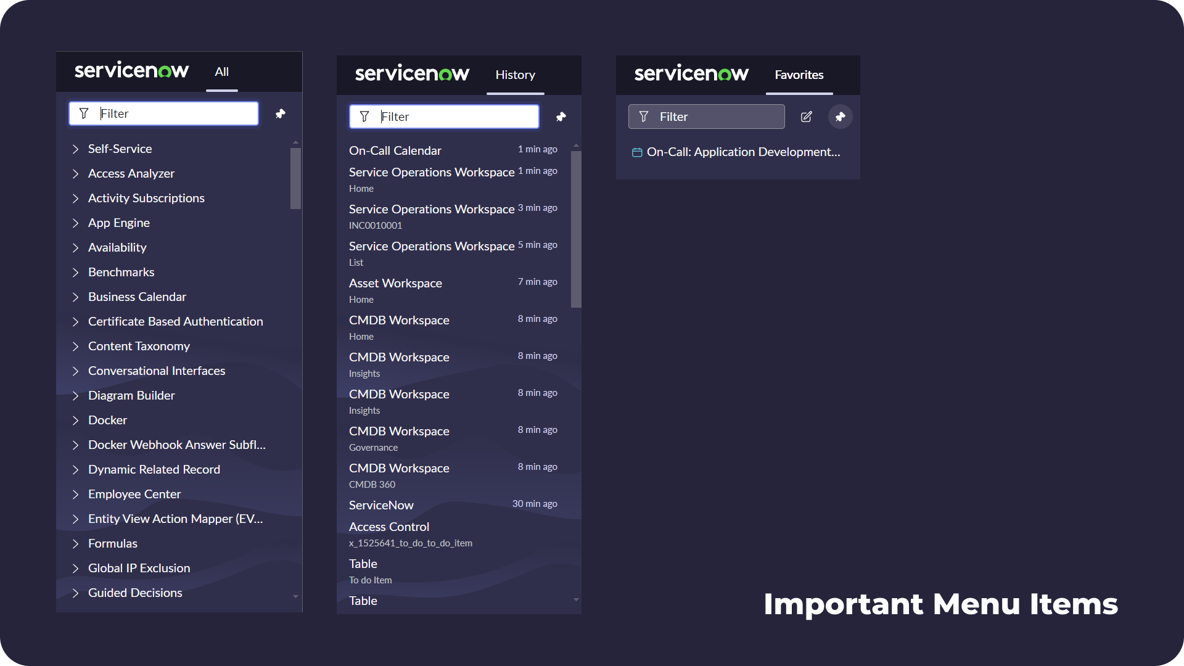The height and width of the screenshot is (666, 1184).
Task: Select the History tab
Action: [x=515, y=75]
